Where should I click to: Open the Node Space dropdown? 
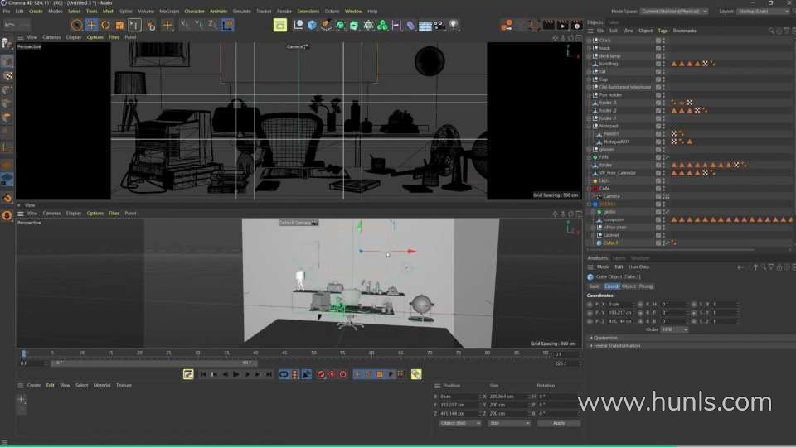(x=674, y=11)
